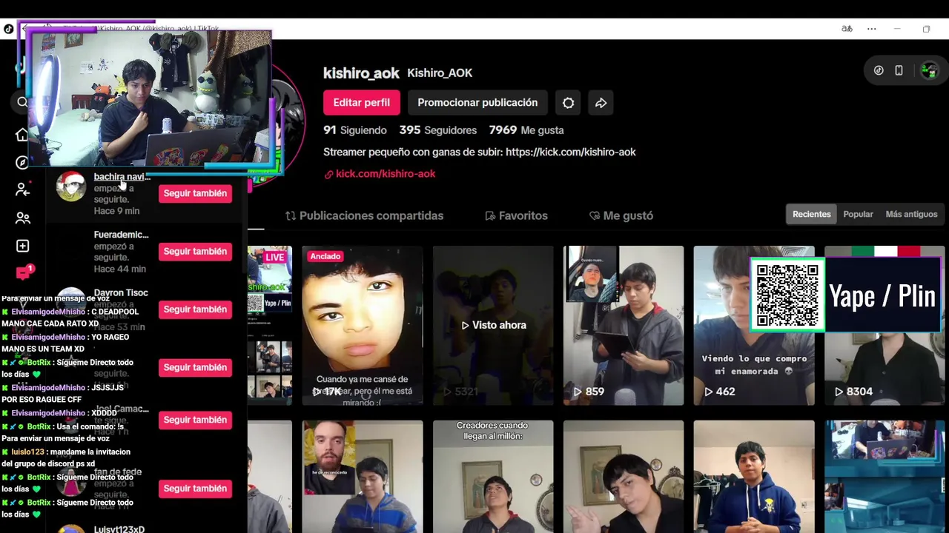Sort videos by Popular
949x533 pixels.
point(858,214)
